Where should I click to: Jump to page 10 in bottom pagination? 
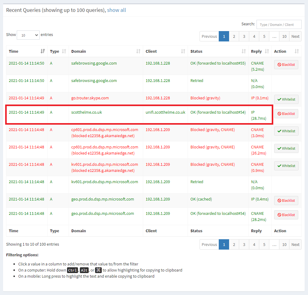coord(284,244)
